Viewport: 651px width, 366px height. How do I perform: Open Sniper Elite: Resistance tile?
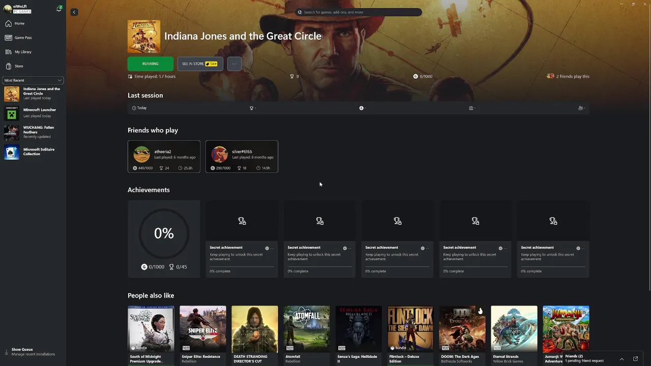click(x=203, y=334)
